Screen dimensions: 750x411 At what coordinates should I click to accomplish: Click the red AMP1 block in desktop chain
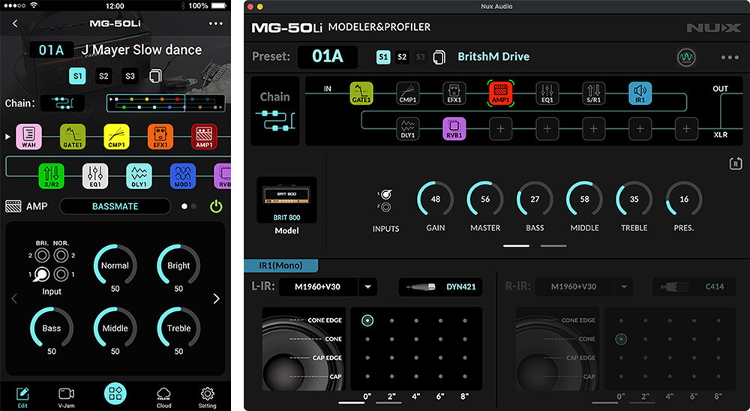tap(500, 93)
